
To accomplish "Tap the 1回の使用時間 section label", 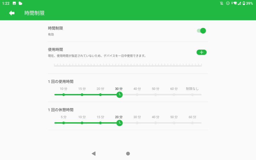I will point(61,82).
